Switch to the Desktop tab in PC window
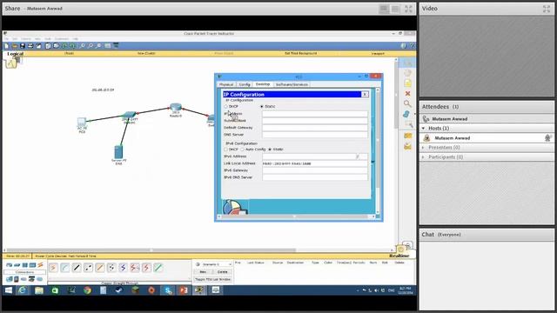The width and height of the screenshot is (557, 313). click(x=263, y=84)
